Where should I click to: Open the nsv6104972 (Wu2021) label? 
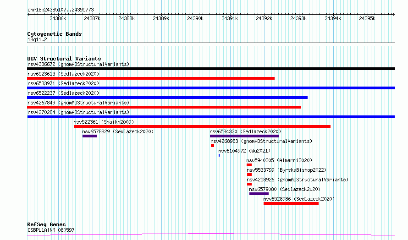point(244,151)
